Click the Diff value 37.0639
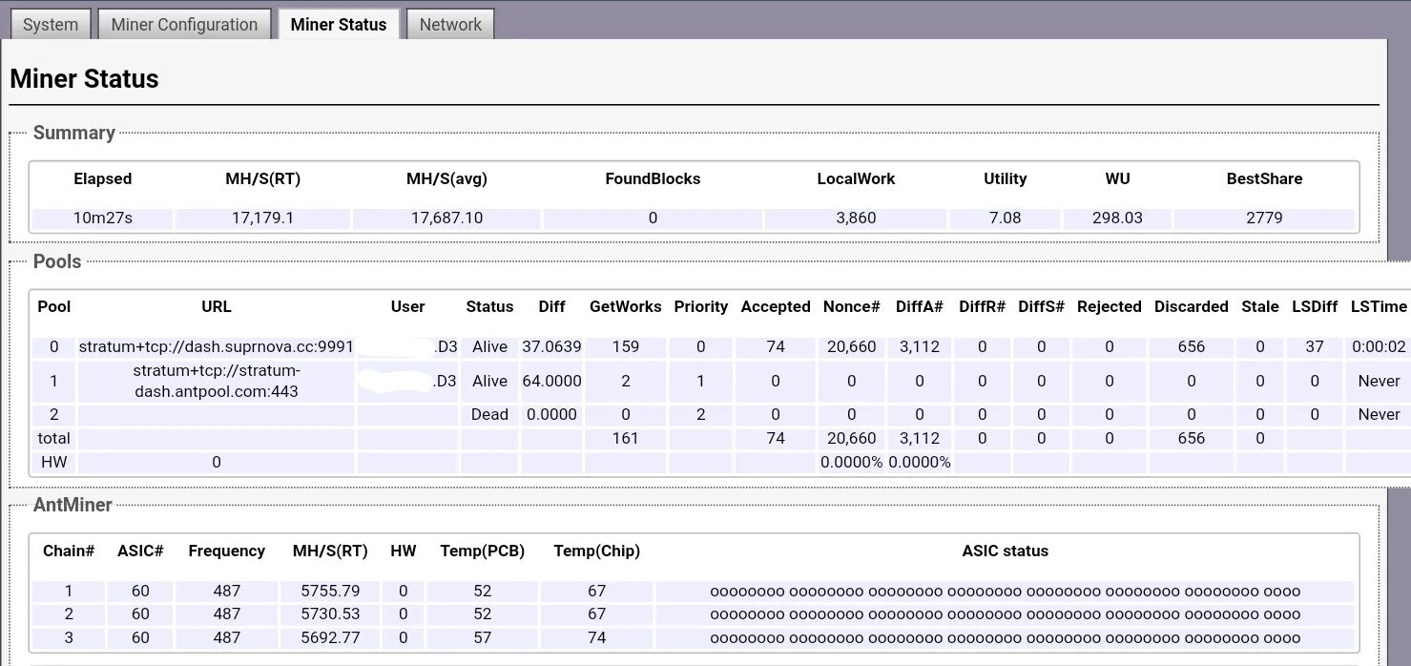1411x666 pixels. (551, 347)
